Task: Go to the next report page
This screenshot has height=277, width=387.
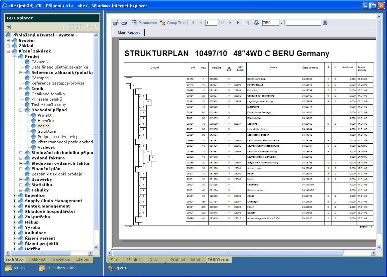Action: click(230, 23)
